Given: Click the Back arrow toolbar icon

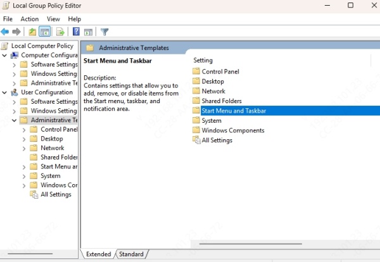Looking at the screenshot, I should click(x=5, y=32).
